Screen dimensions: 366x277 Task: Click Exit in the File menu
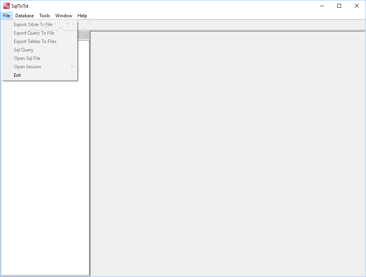point(39,75)
